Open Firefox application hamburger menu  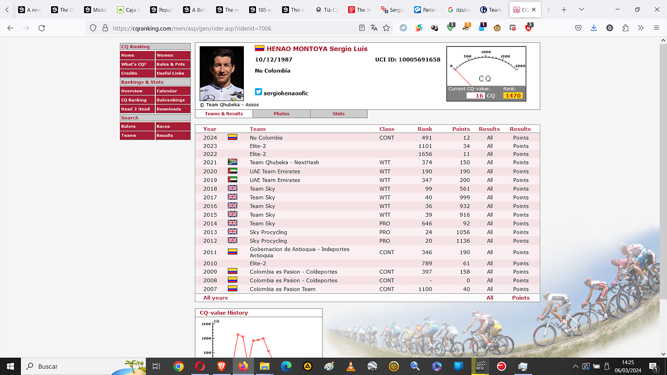pyautogui.click(x=657, y=28)
